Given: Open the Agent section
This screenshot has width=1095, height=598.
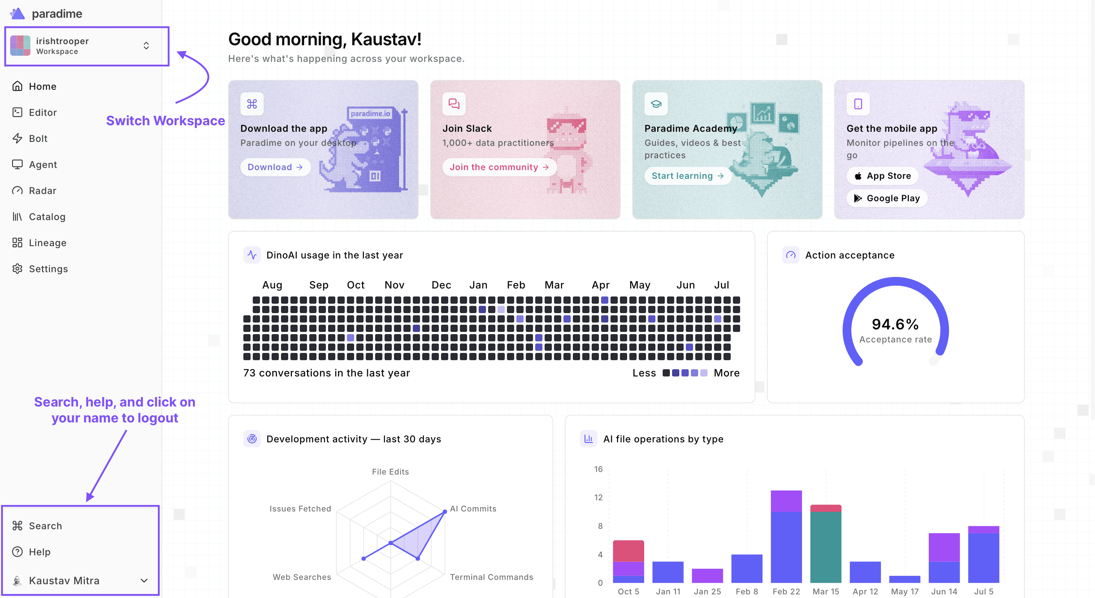Looking at the screenshot, I should (43, 164).
